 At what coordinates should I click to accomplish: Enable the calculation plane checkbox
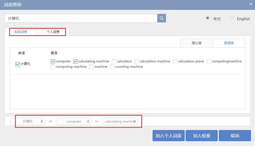click(x=175, y=62)
